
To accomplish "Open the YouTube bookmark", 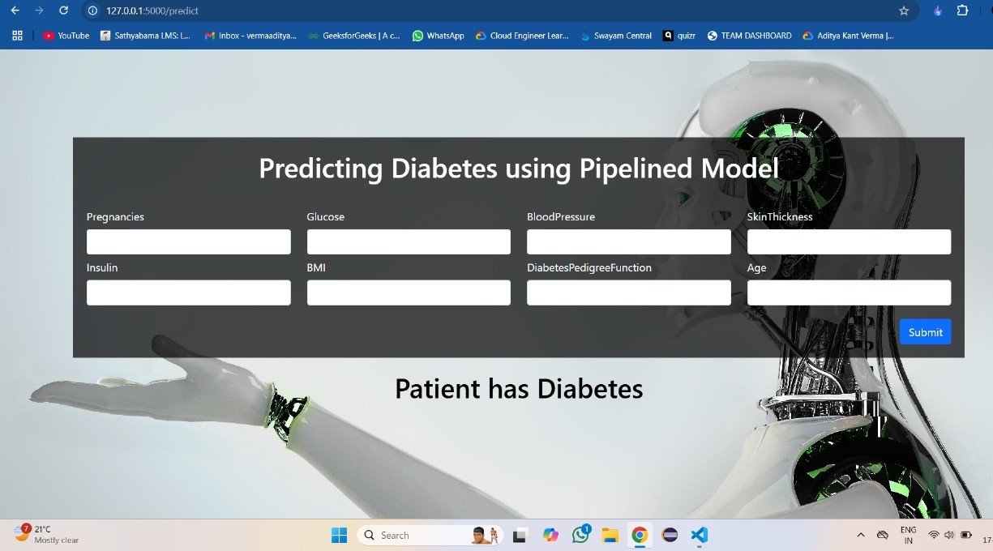I will pos(66,36).
